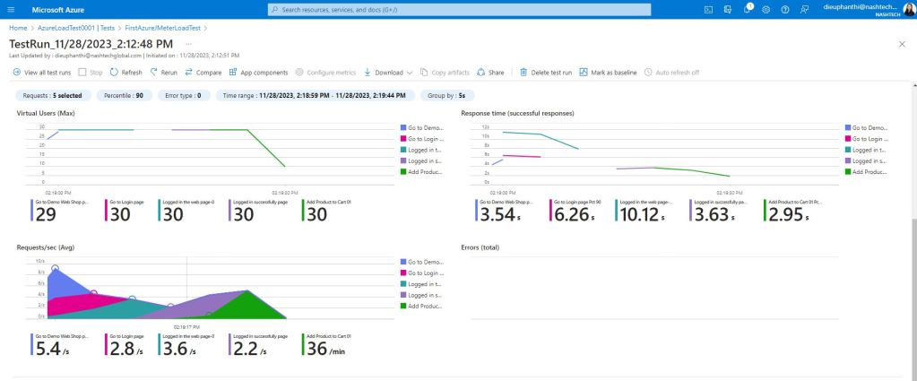Open the Group by : 5s filter
917x381 pixels.
[x=449, y=94]
